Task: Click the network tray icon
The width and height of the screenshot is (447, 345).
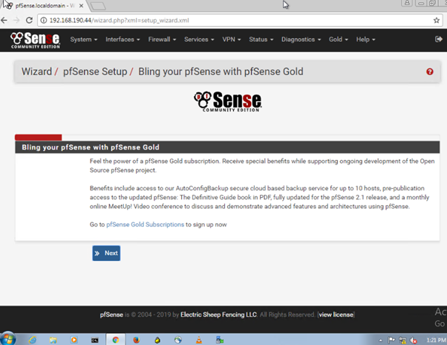Action: pos(402,340)
